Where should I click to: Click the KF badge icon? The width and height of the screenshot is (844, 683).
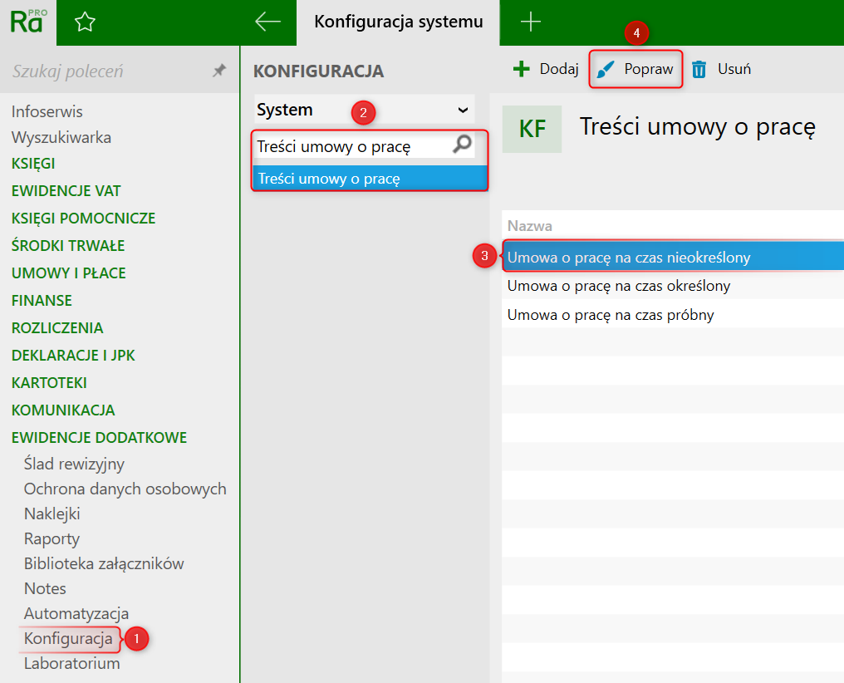click(x=532, y=129)
